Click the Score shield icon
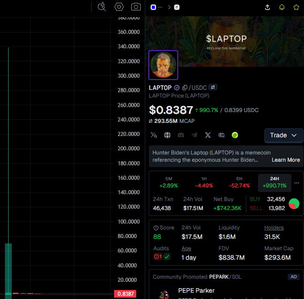This screenshot has width=304, height=299. click(156, 228)
